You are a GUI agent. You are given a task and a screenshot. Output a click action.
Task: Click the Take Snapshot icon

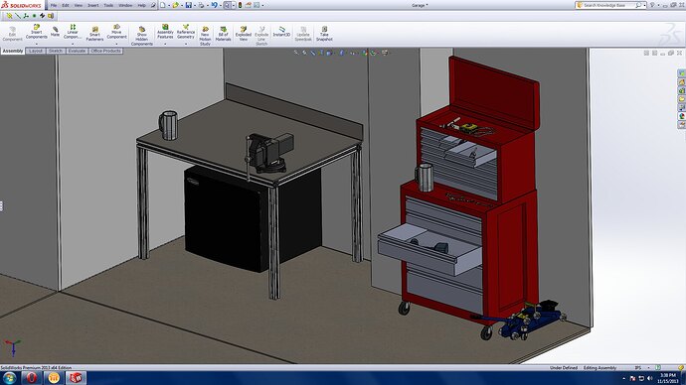coord(324,34)
